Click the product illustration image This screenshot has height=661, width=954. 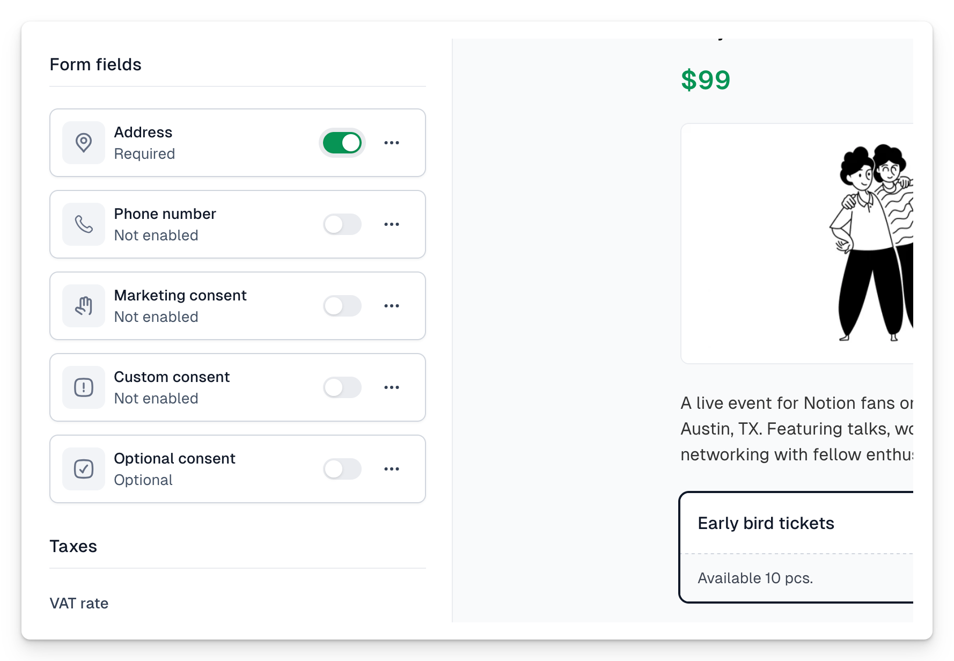797,244
